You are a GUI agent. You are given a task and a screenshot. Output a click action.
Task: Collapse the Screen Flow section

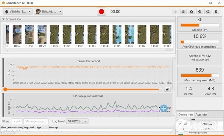click(x=3, y=19)
